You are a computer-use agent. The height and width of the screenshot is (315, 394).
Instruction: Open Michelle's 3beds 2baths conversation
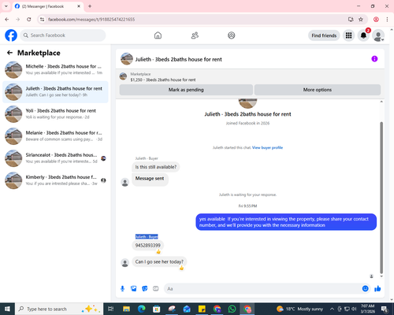55,69
